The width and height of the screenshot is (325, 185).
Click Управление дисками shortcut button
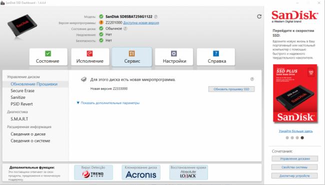pyautogui.click(x=294, y=158)
